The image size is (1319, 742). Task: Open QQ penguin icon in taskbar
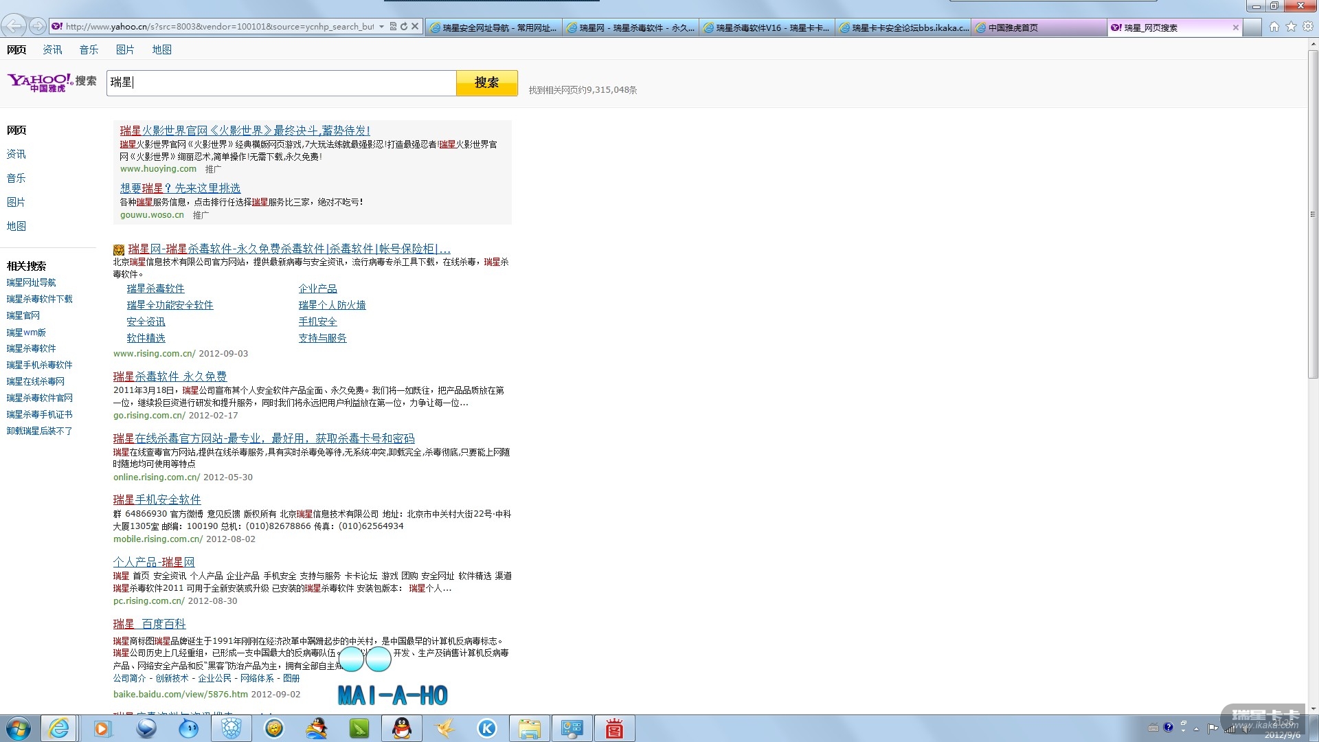point(401,728)
